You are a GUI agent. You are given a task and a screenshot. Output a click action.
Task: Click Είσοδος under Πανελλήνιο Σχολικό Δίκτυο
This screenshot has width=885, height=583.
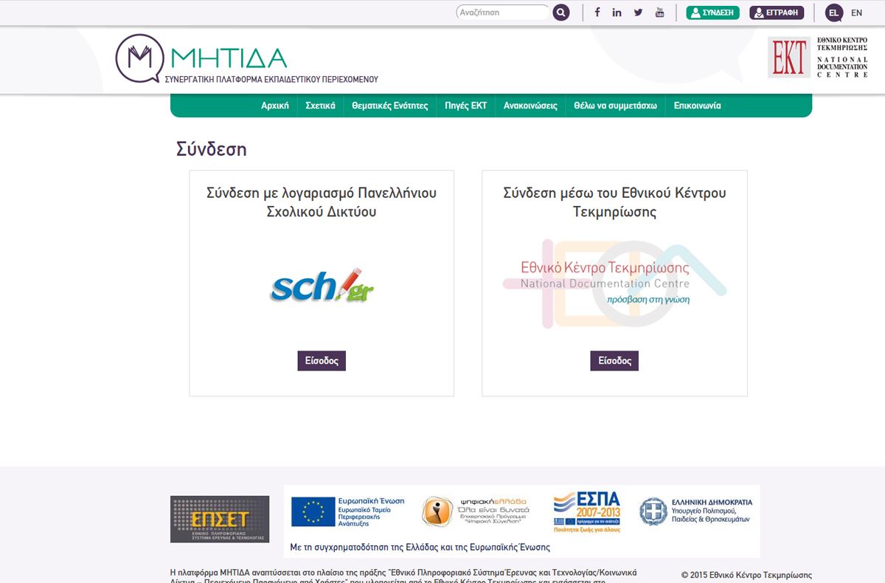pyautogui.click(x=322, y=361)
